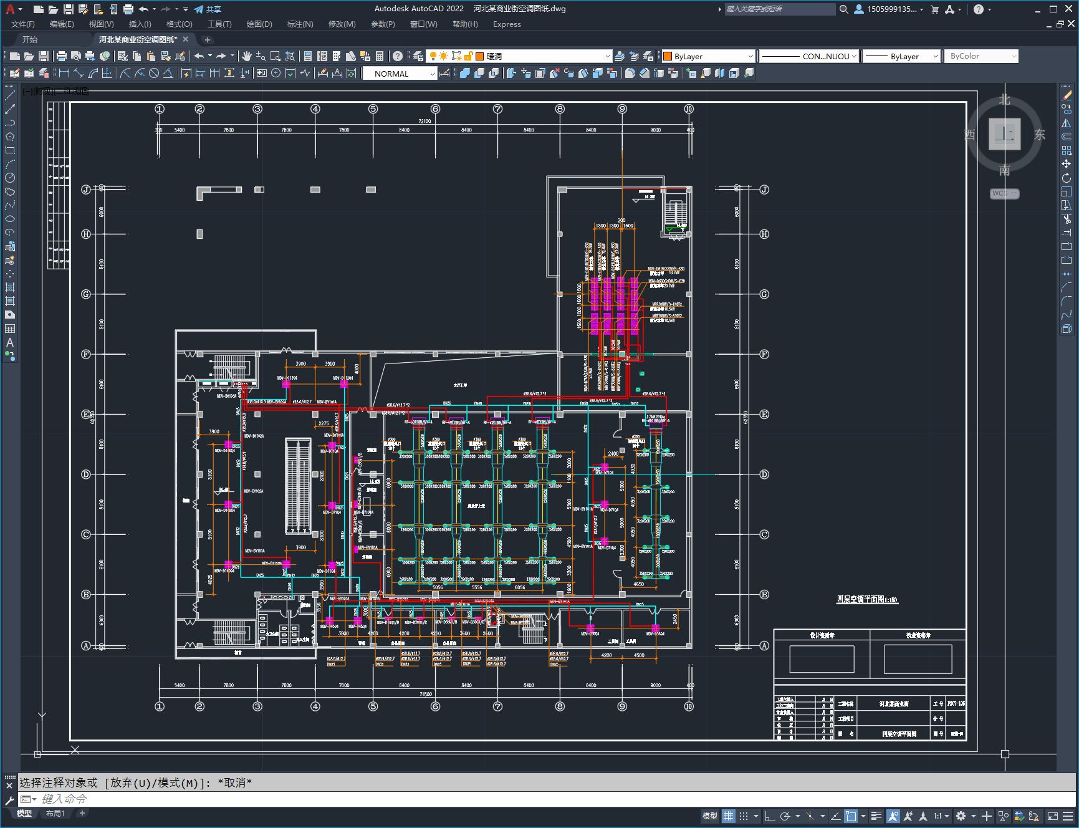1079x828 pixels.
Task: Click Zoom Window tool
Action: [x=275, y=56]
